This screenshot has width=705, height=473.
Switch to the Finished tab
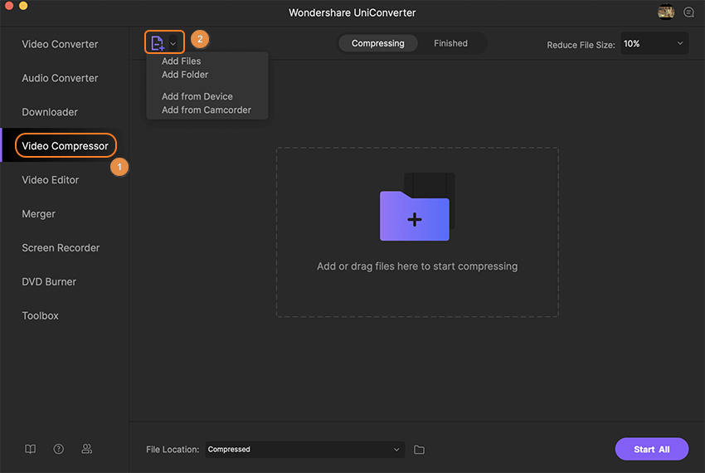tap(450, 43)
